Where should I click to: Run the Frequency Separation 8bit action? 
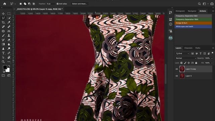pyautogui.click(x=193, y=16)
